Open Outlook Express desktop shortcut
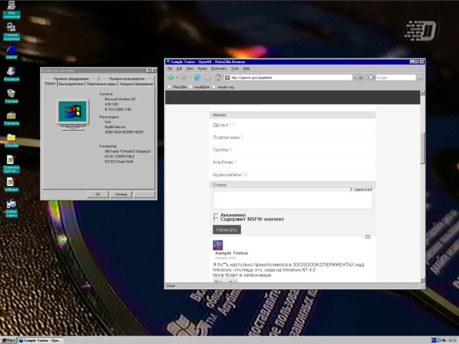This screenshot has width=459, height=344. [11, 205]
